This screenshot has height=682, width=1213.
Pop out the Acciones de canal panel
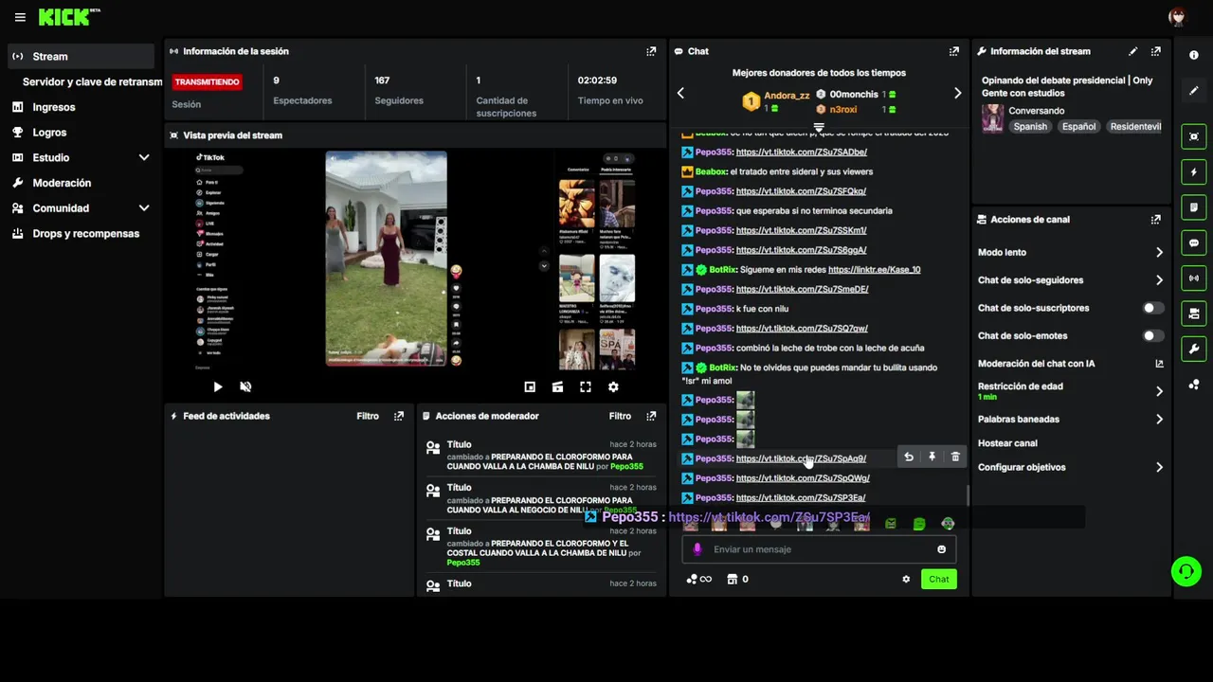[1156, 219]
